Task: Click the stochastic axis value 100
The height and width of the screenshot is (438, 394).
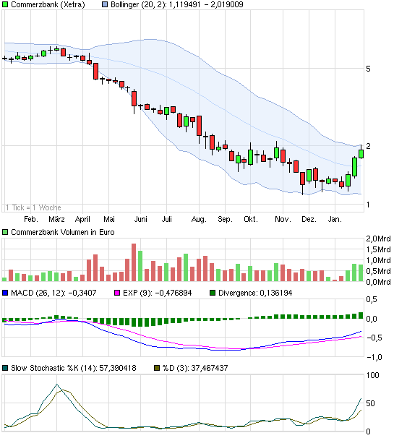Action: (x=372, y=375)
